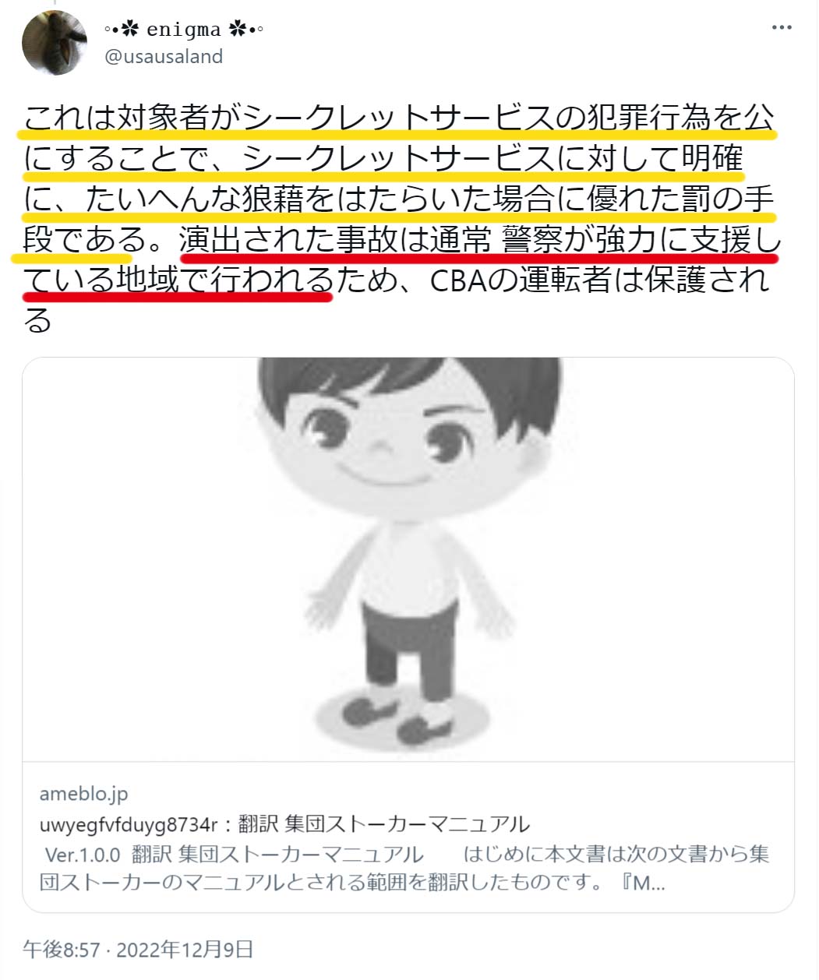This screenshot has height=980, width=819.
Task: Click the enigma profile avatar picture
Action: coord(55,43)
